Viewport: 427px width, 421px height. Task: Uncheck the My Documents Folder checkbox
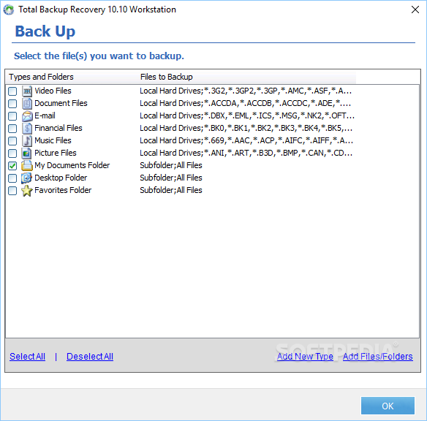point(12,166)
